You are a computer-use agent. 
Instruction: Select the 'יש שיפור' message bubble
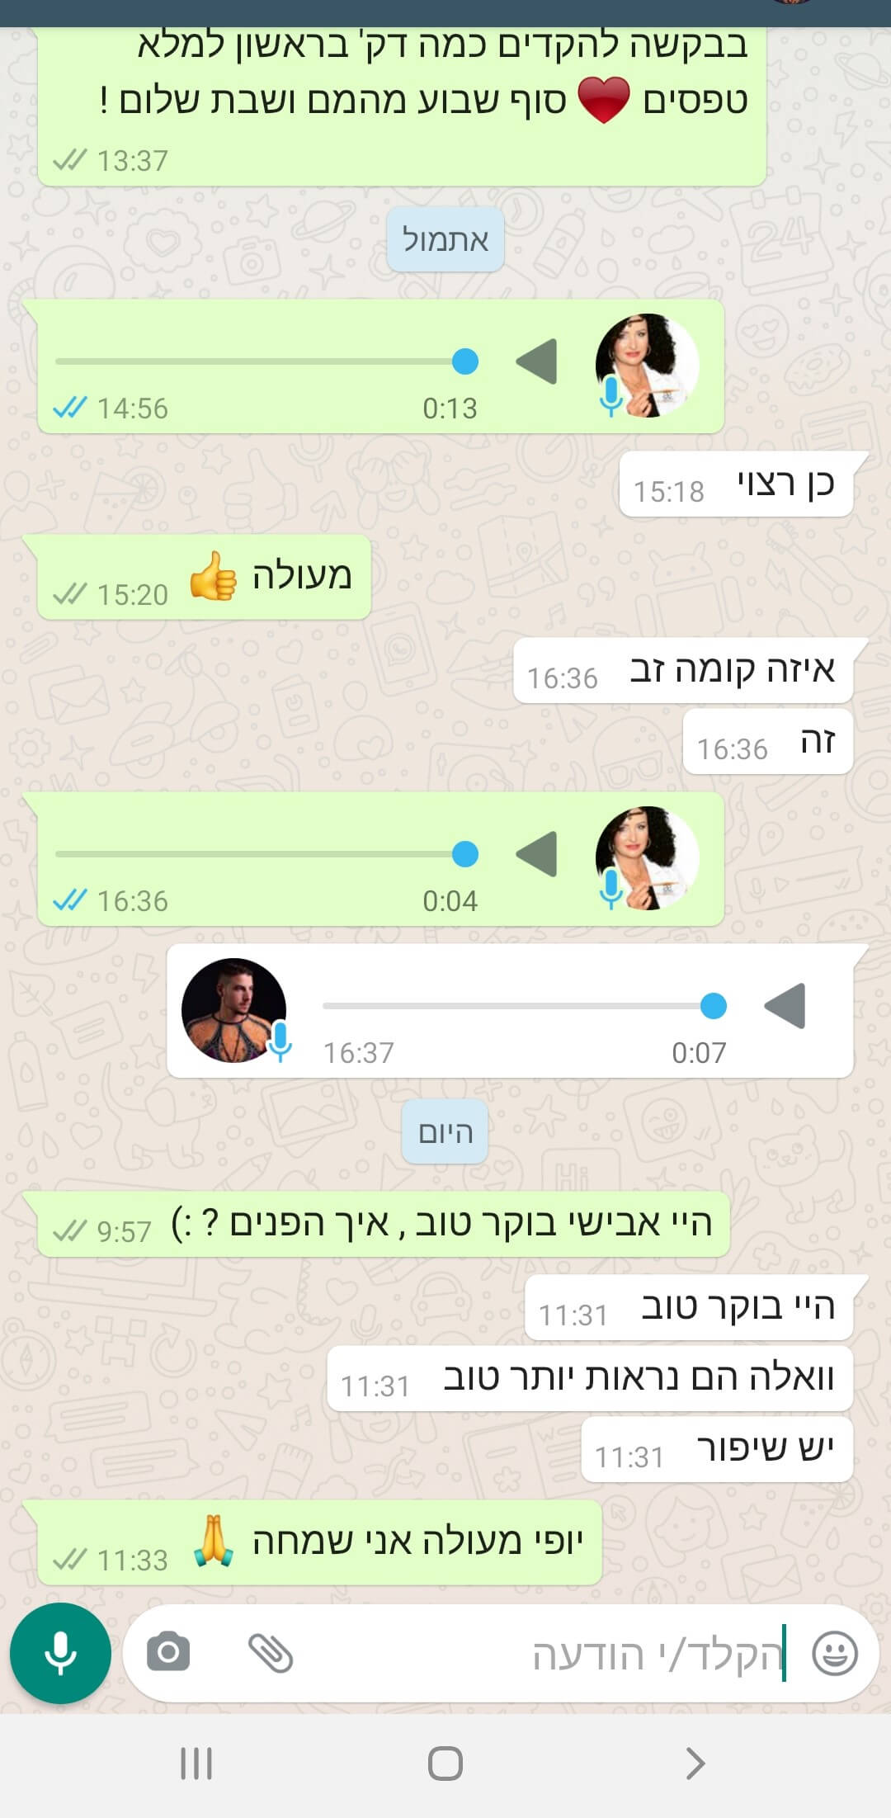click(x=718, y=1450)
